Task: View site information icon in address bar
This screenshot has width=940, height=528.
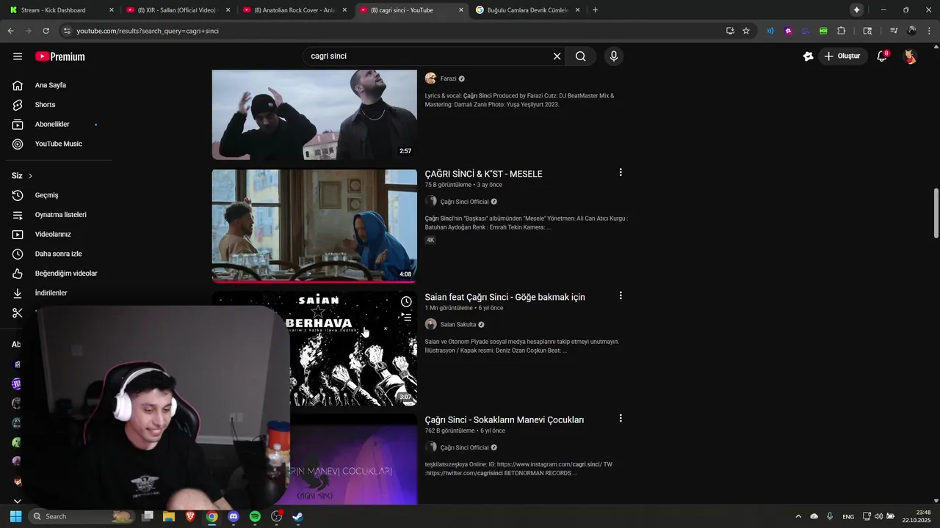Action: (67, 31)
